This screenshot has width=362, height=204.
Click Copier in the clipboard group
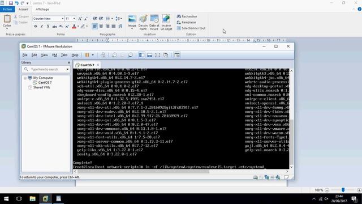(x=21, y=23)
